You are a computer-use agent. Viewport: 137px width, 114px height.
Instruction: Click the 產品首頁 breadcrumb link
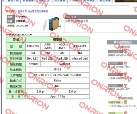(x=22, y=11)
